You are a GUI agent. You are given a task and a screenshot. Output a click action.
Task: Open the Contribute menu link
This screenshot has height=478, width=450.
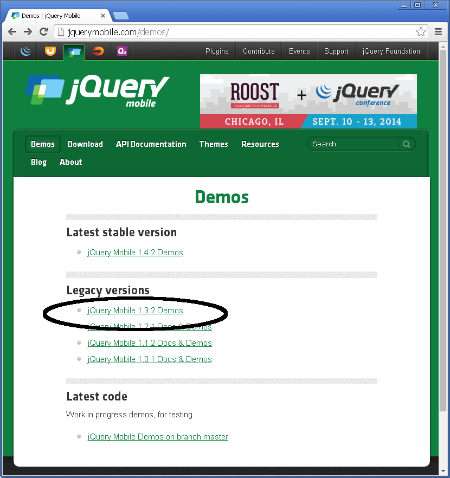(259, 51)
